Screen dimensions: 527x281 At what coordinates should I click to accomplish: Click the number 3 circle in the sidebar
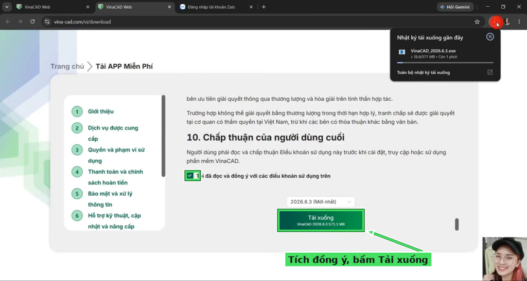click(x=77, y=150)
